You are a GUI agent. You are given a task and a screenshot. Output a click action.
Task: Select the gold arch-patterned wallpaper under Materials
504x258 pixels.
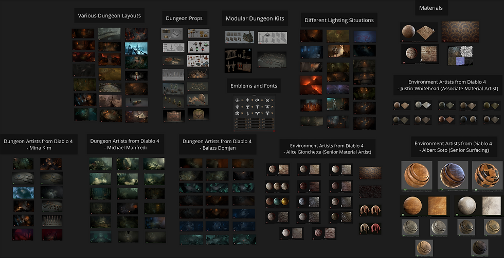(x=460, y=32)
